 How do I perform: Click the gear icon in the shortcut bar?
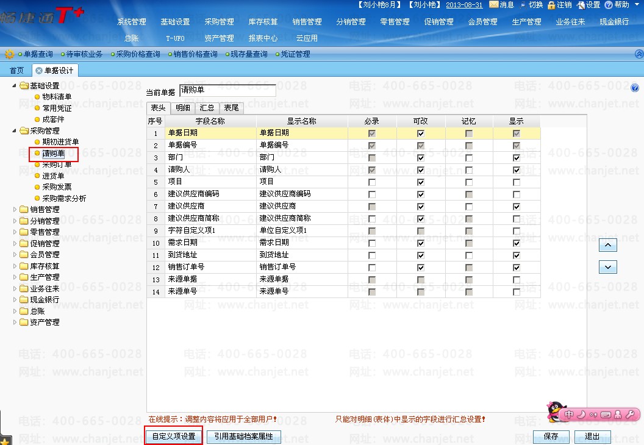(x=9, y=54)
